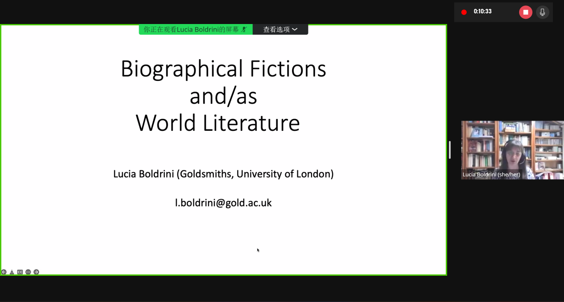Click the World Literature heading text
This screenshot has height=302, width=564.
tap(218, 123)
